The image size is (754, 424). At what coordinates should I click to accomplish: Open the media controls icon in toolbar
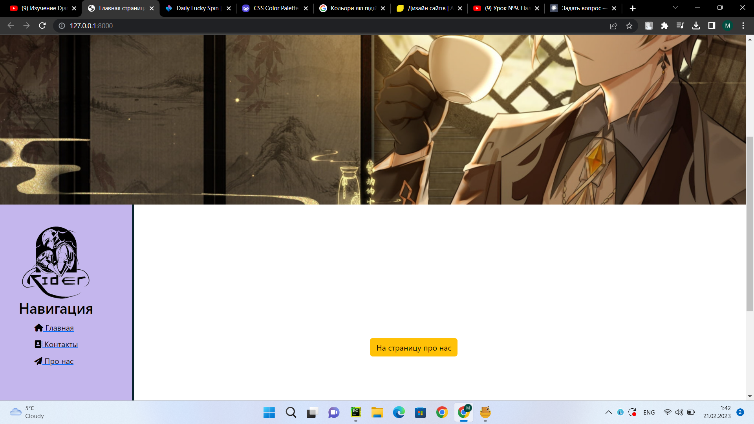[680, 26]
